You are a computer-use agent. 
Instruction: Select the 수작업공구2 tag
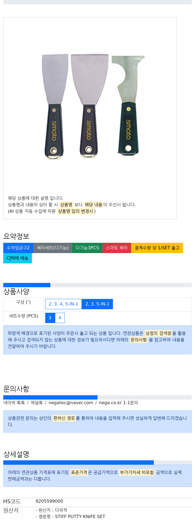[x=18, y=248]
